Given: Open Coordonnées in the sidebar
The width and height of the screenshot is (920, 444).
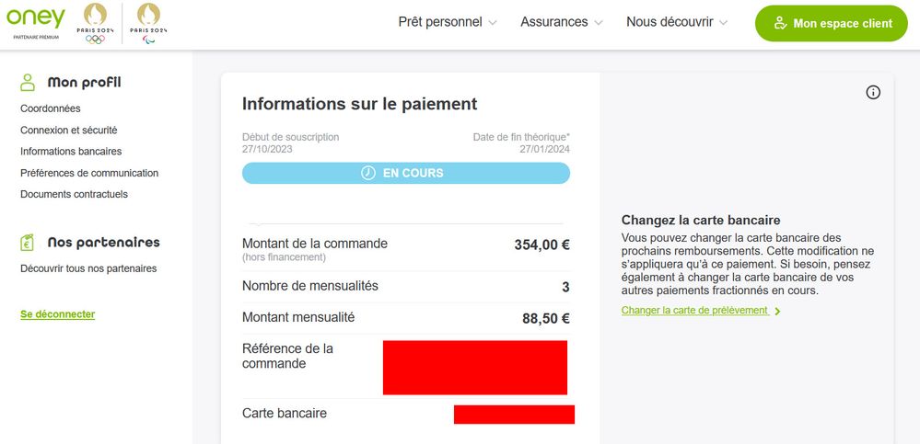Looking at the screenshot, I should click(51, 108).
